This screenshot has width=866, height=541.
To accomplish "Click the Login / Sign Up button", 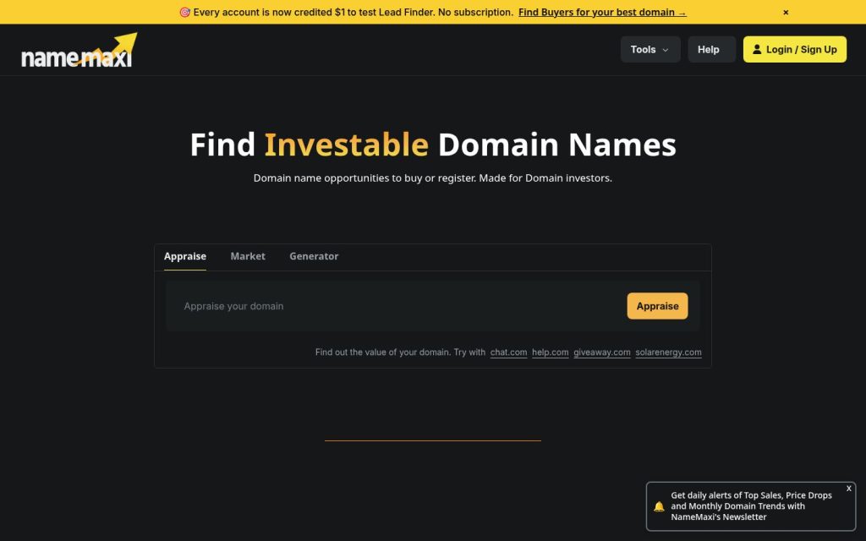I will tap(794, 49).
